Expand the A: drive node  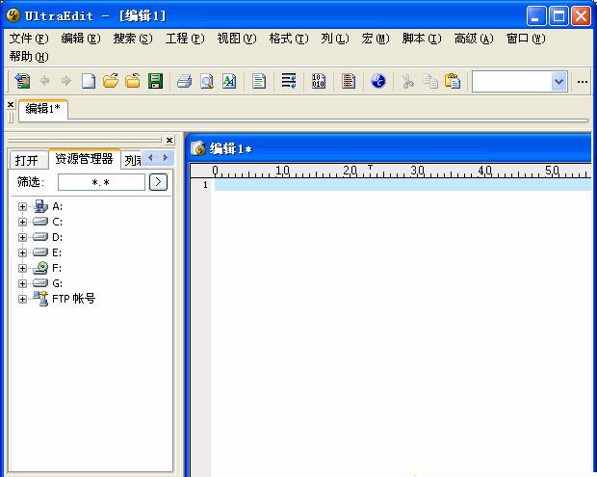(x=22, y=206)
